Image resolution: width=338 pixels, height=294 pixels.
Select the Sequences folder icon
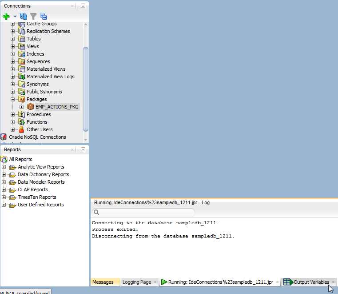click(x=22, y=61)
